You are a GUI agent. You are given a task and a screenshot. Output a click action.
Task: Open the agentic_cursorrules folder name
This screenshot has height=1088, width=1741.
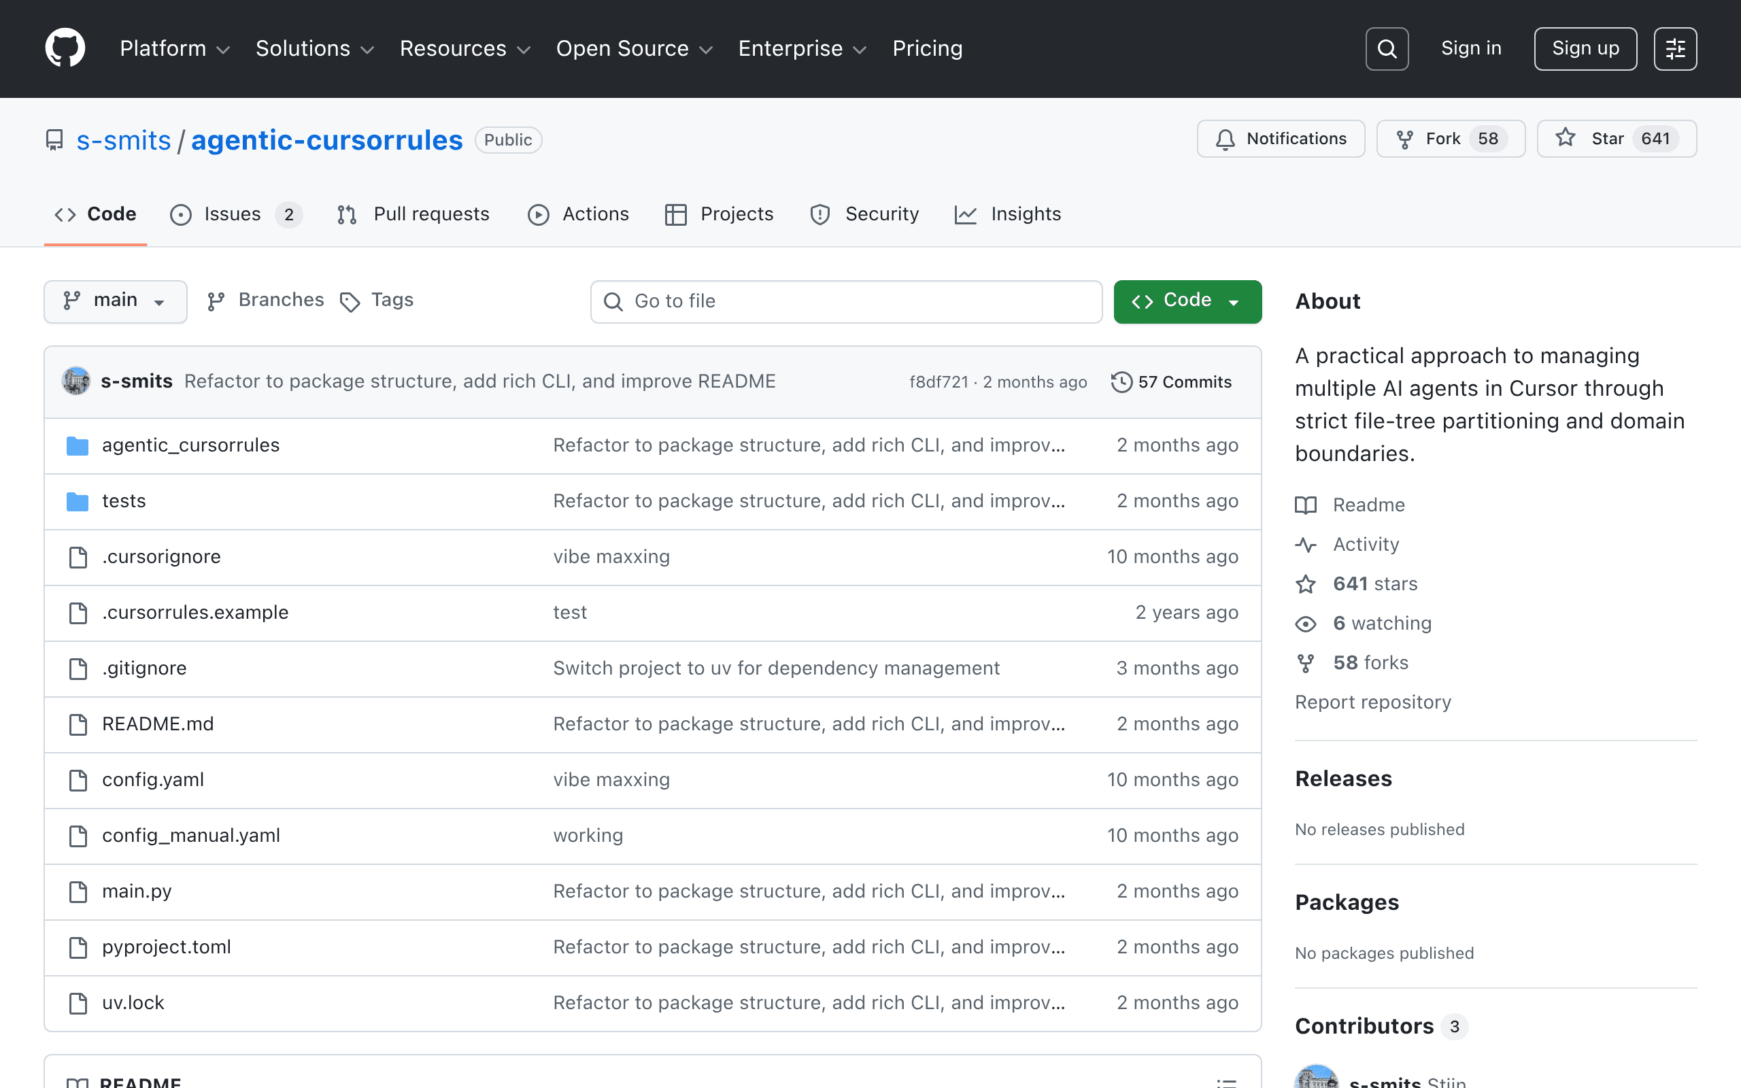[x=190, y=445]
